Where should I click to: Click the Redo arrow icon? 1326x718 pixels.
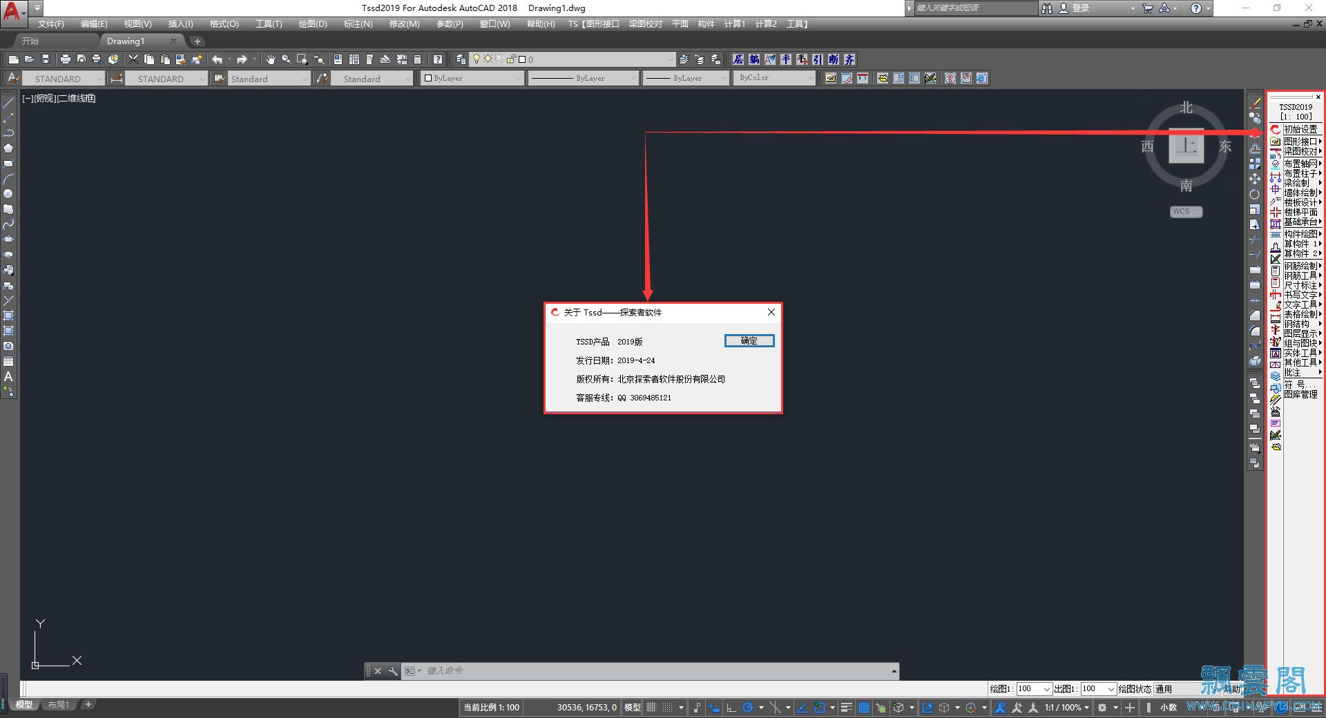point(242,59)
